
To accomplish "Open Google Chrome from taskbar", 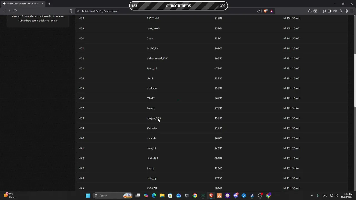I will point(195,196).
